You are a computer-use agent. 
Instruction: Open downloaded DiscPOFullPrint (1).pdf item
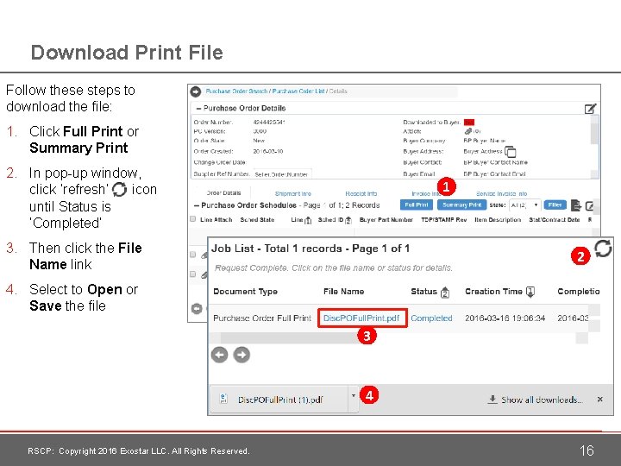(x=279, y=400)
